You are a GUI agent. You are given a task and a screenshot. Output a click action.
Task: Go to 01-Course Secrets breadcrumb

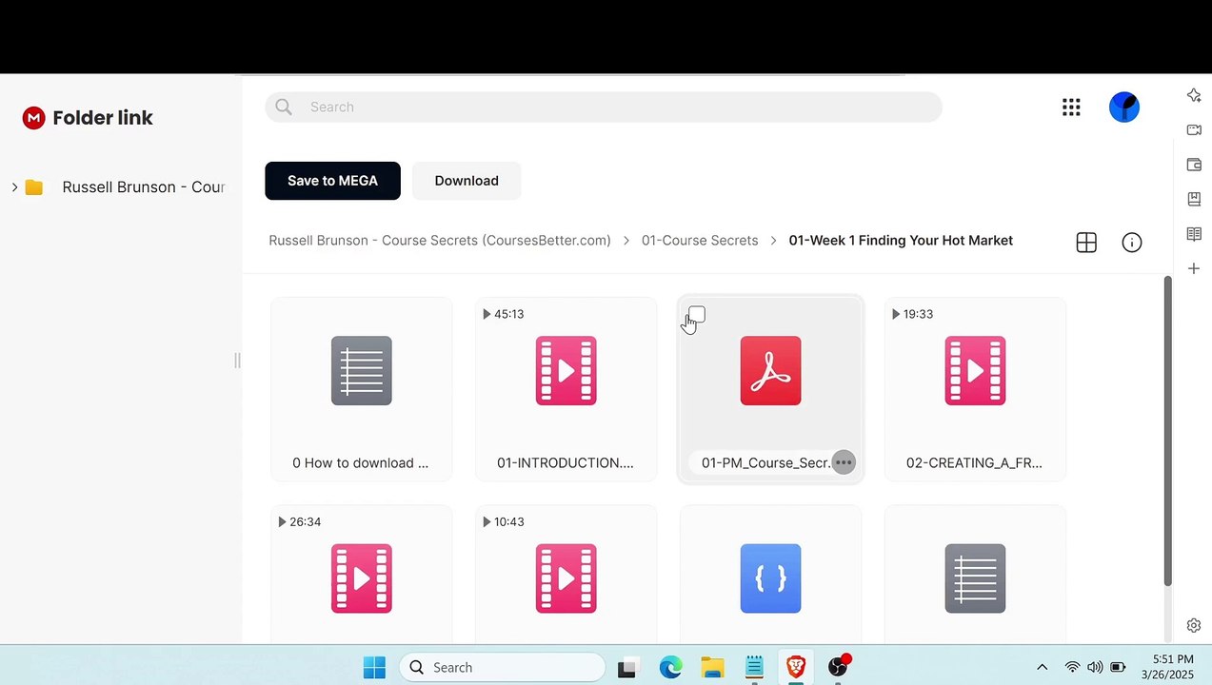tap(700, 241)
